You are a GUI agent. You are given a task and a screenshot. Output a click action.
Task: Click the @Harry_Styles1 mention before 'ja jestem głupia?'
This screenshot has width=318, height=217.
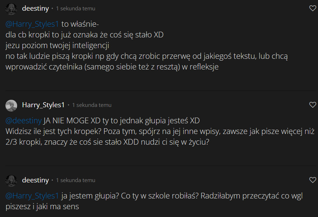tap(32, 195)
